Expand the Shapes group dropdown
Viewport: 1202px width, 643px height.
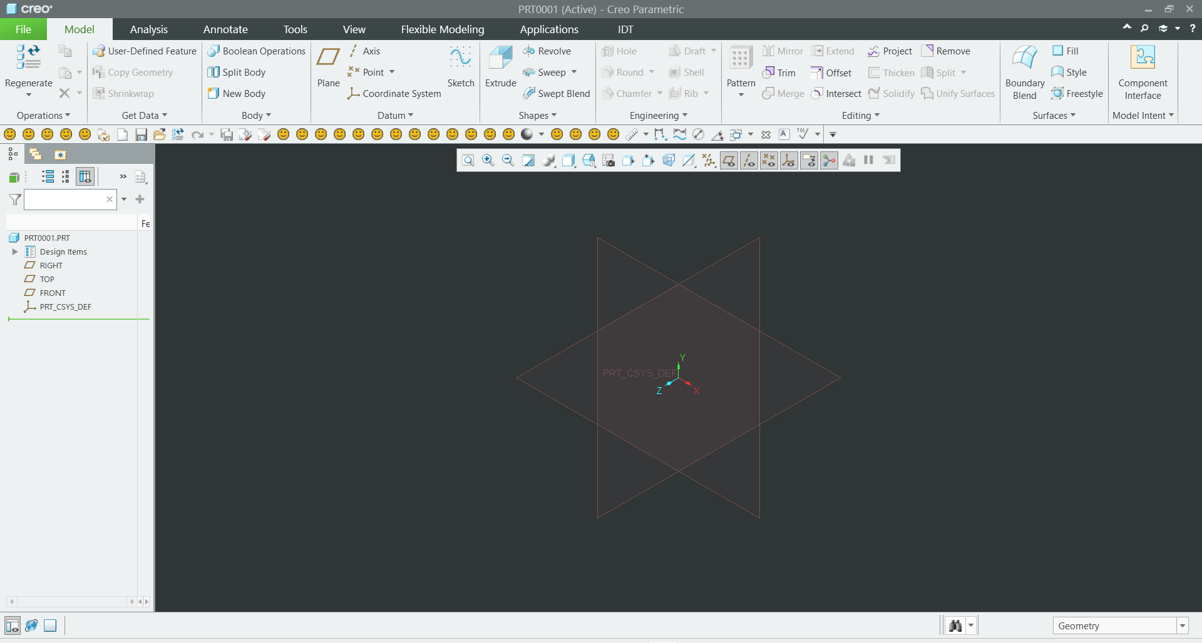click(x=537, y=116)
